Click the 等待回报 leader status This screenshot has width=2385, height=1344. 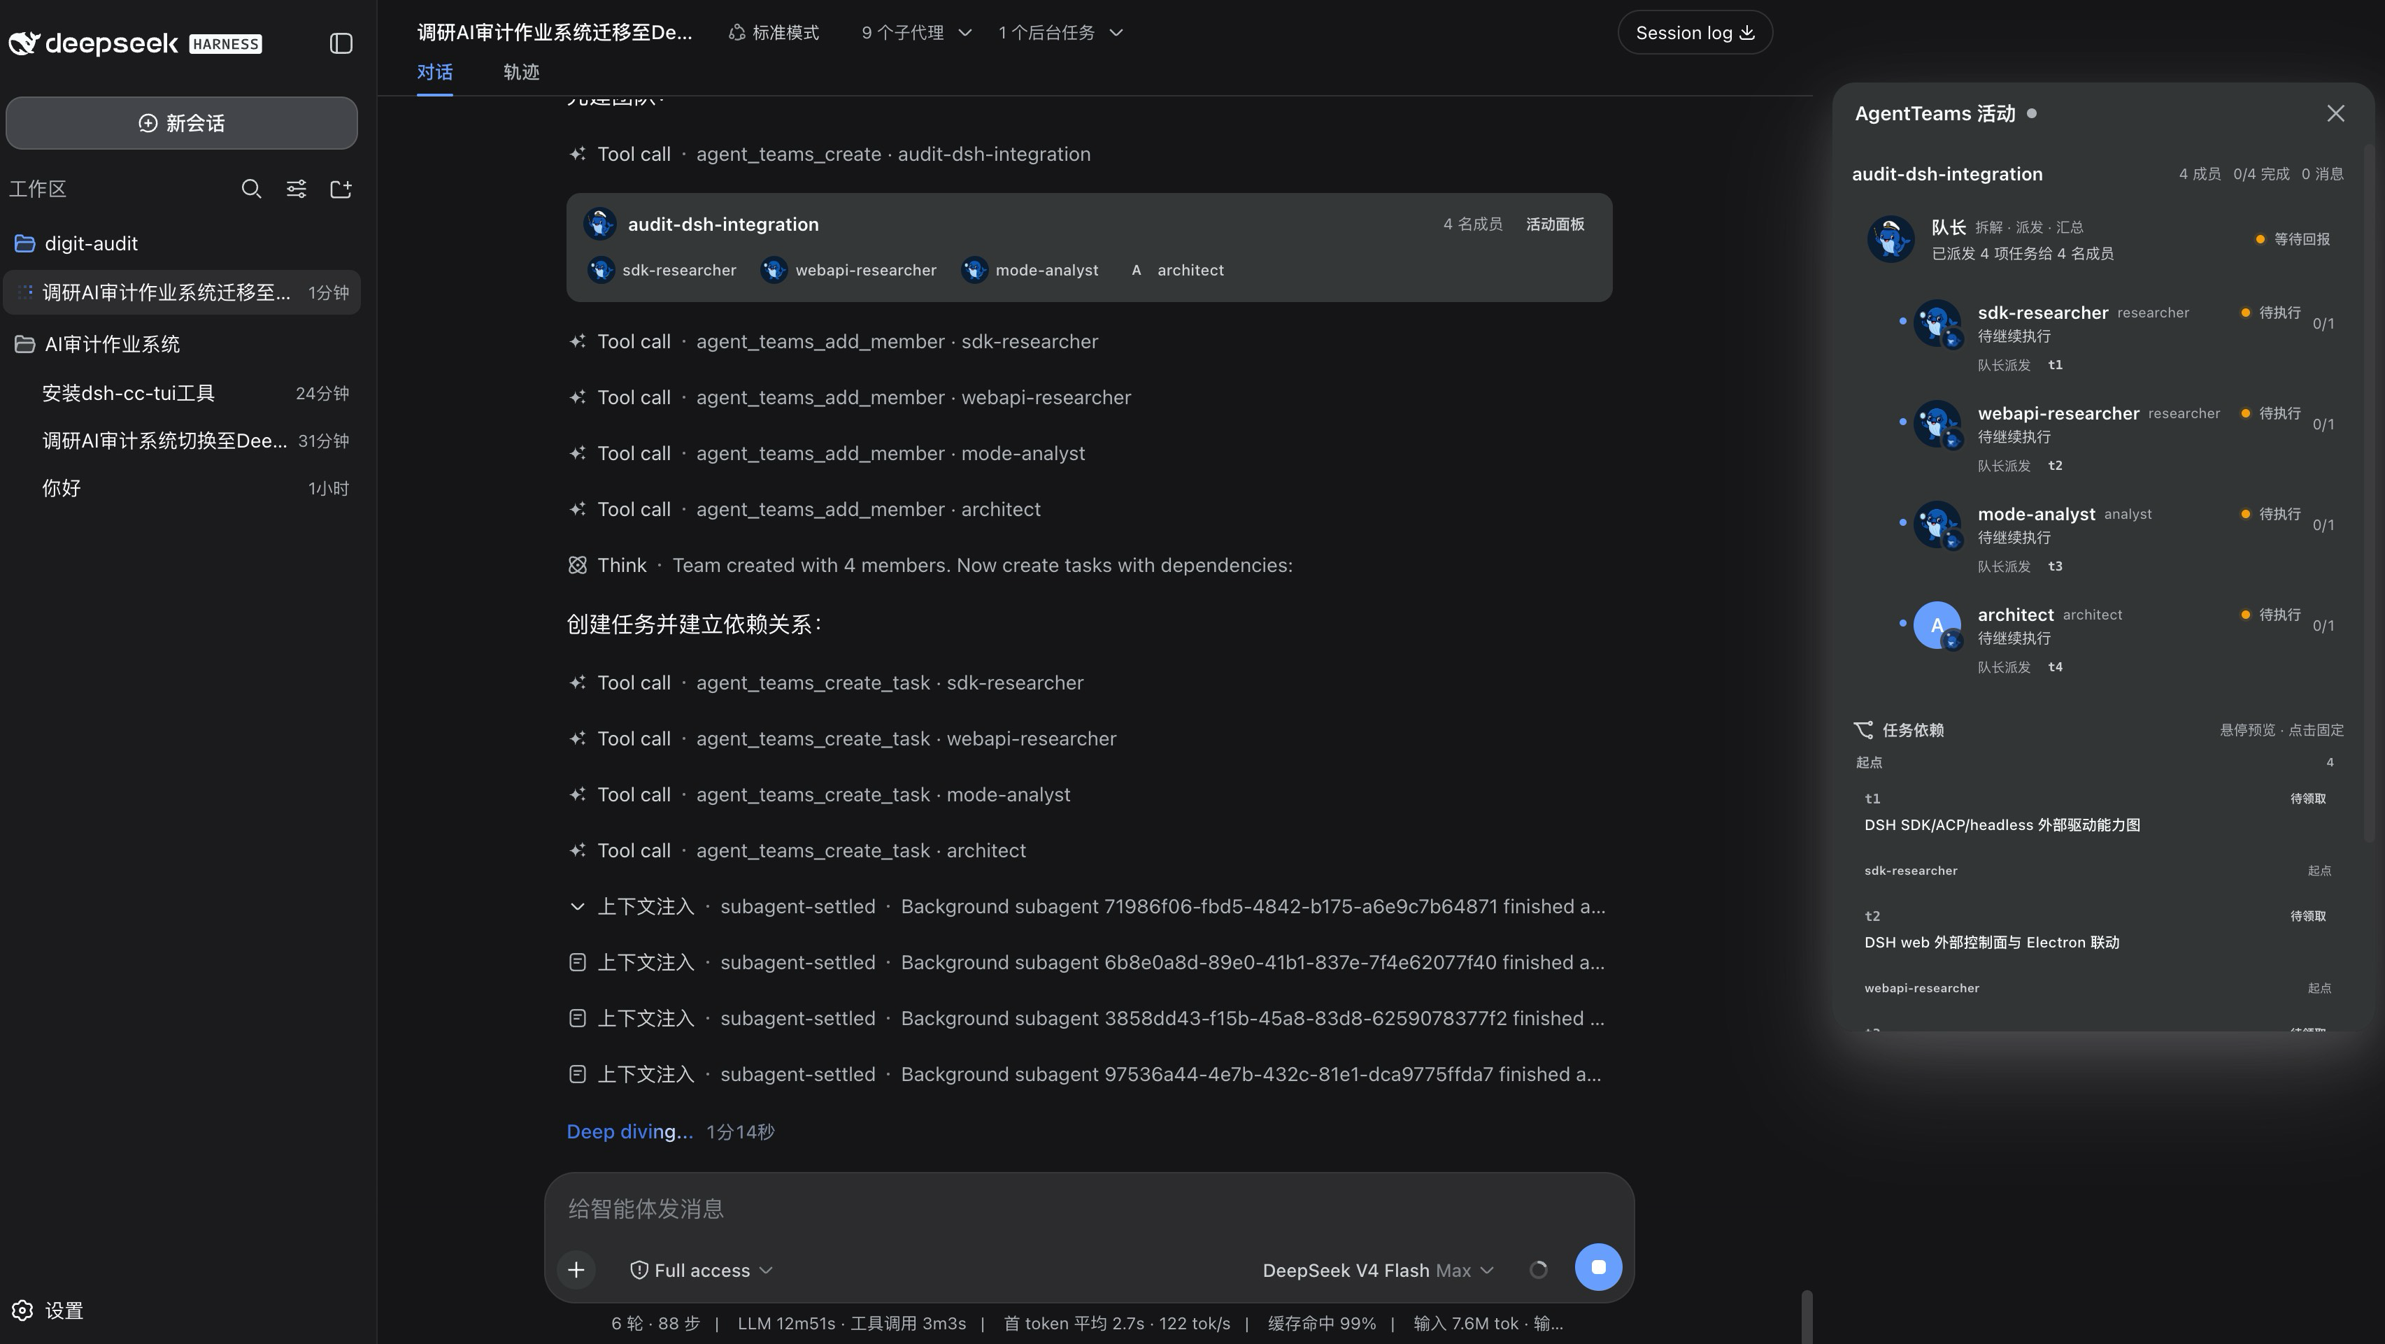2293,239
